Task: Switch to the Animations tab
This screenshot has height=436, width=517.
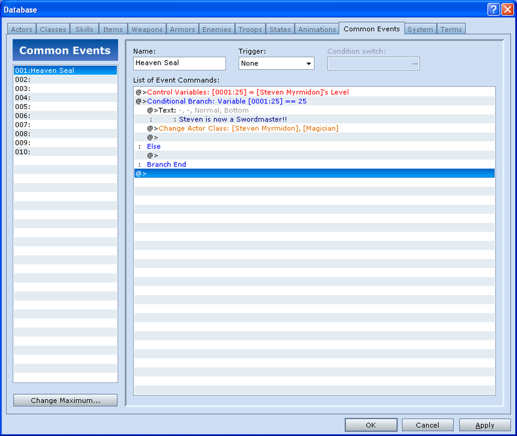Action: (x=317, y=30)
